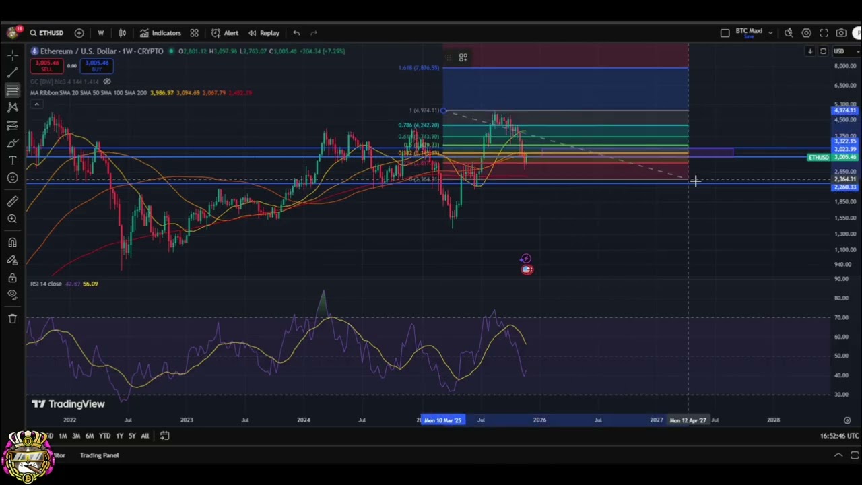Create a new Alert
The width and height of the screenshot is (862, 485).
click(x=225, y=33)
